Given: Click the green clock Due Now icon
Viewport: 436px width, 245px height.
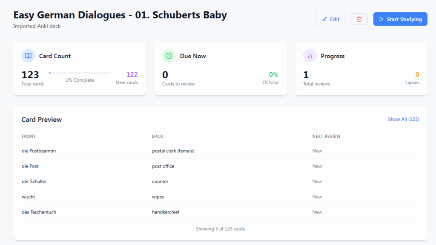Looking at the screenshot, I should pyautogui.click(x=169, y=56).
